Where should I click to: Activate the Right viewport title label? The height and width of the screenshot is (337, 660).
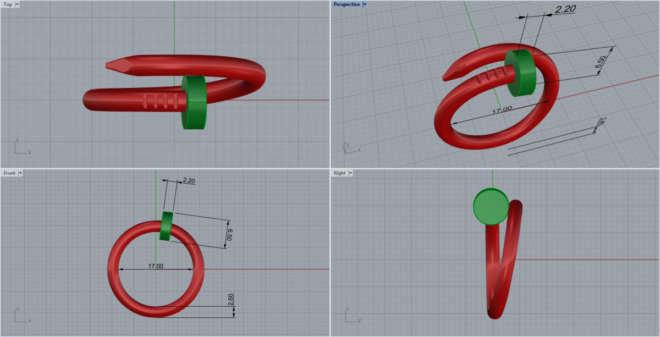[x=339, y=173]
